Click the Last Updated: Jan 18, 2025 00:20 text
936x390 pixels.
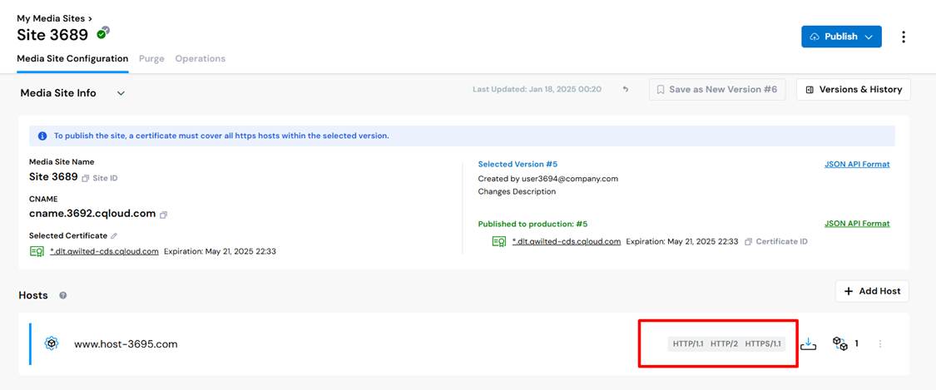pos(537,90)
